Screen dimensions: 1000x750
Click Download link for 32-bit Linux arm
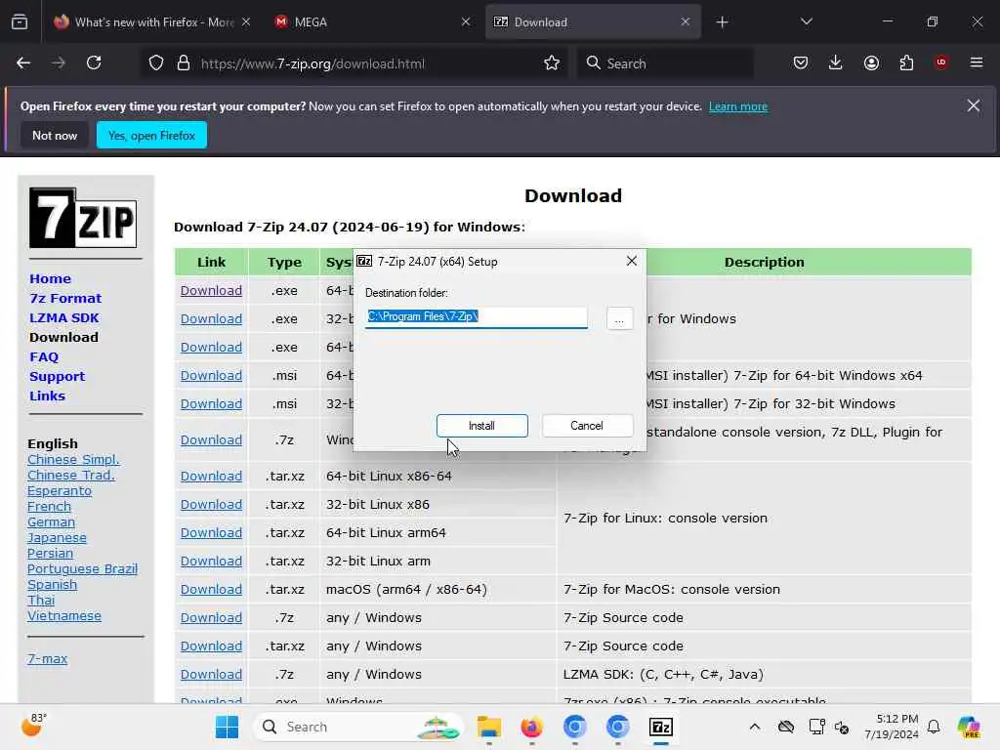(x=211, y=562)
